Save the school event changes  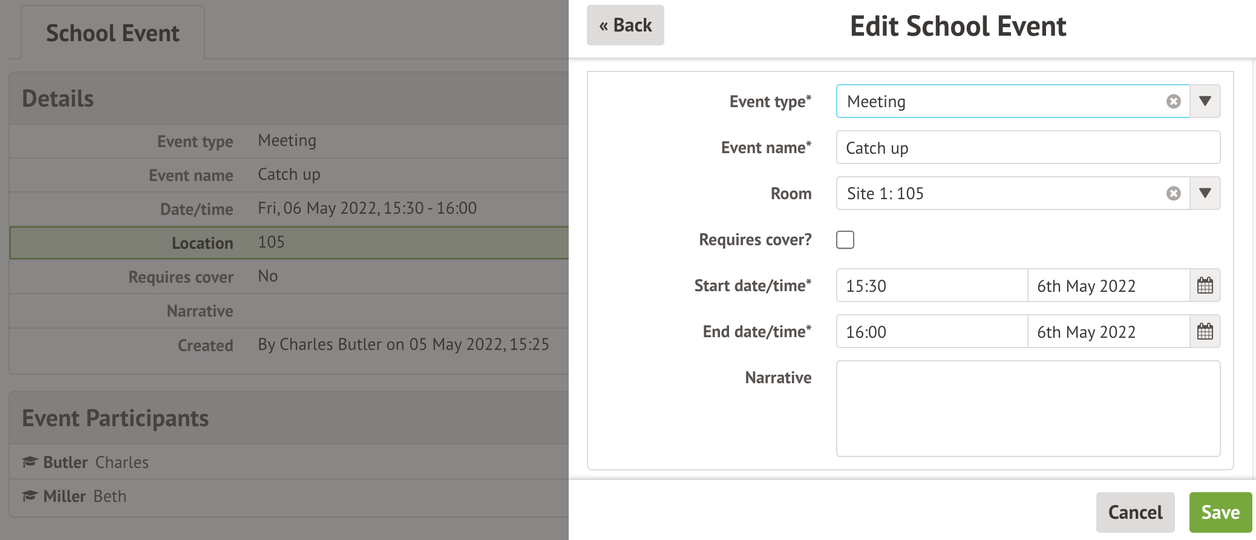tap(1220, 512)
